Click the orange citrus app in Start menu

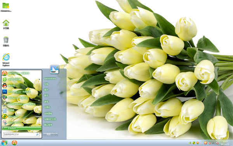pos(21,73)
